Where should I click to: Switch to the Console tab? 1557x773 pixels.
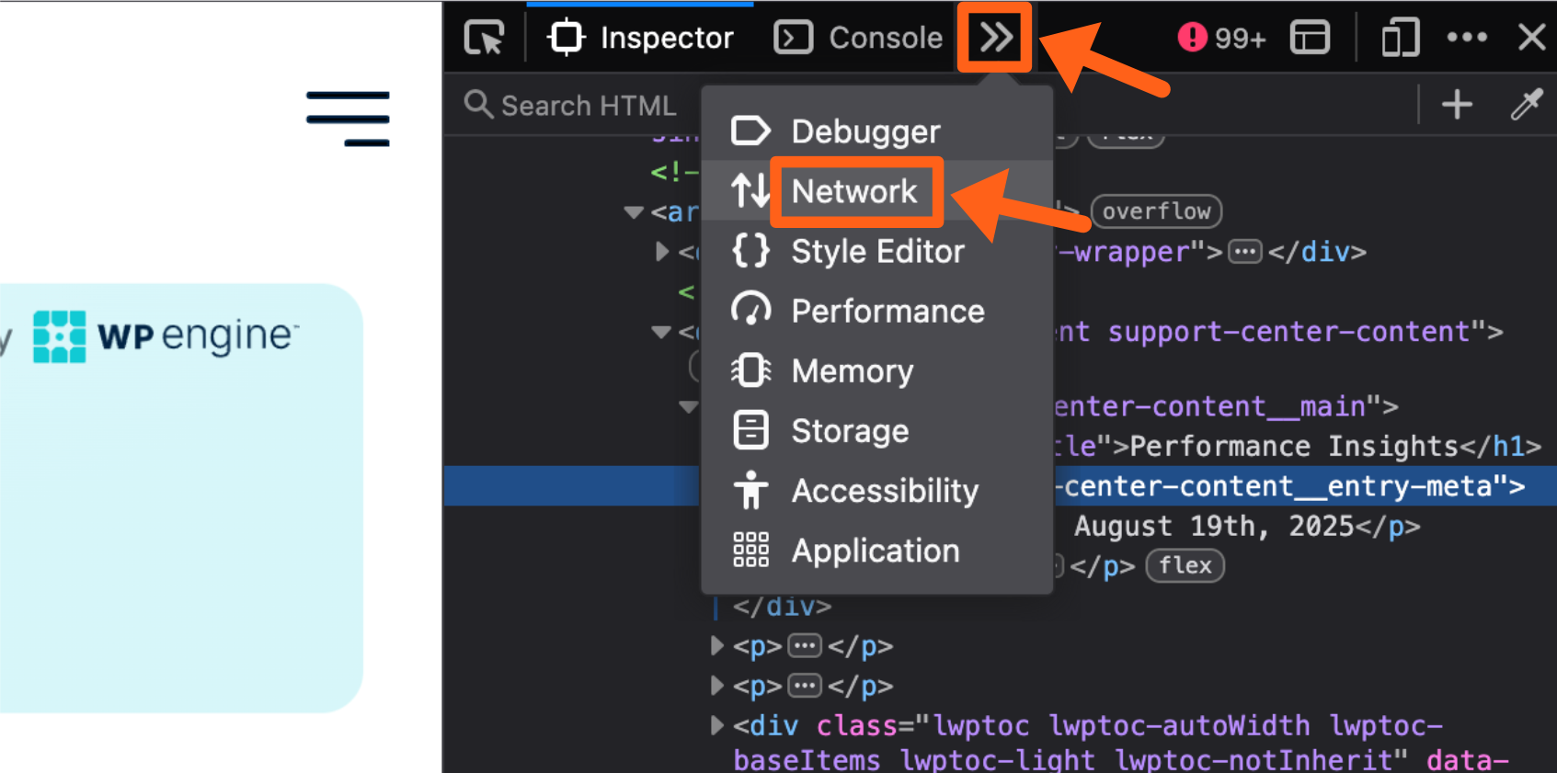[x=859, y=38]
